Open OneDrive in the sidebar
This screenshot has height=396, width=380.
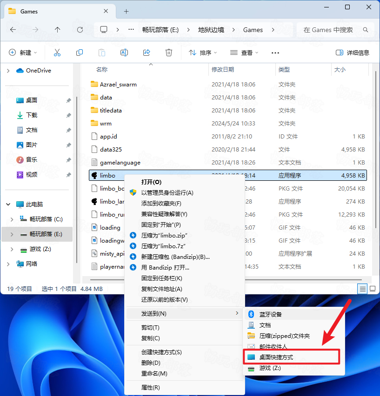39,71
